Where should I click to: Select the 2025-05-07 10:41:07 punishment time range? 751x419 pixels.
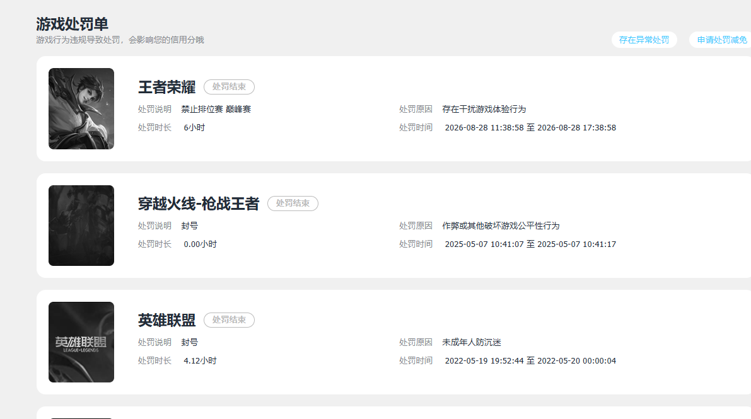(530, 244)
